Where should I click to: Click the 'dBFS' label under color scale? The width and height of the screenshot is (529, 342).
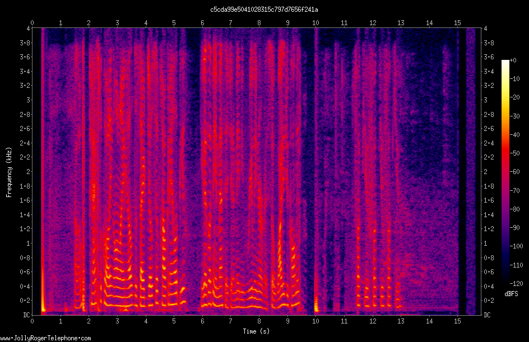(511, 294)
